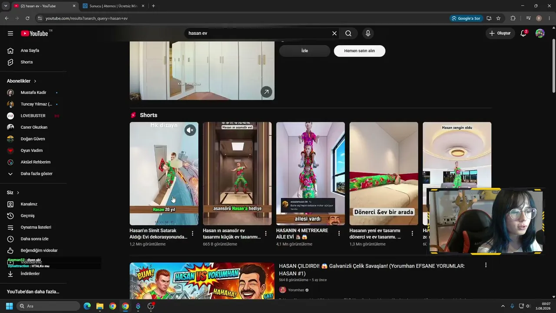The width and height of the screenshot is (556, 313).
Task: Visit the Yorumhan channel link
Action: (296, 290)
